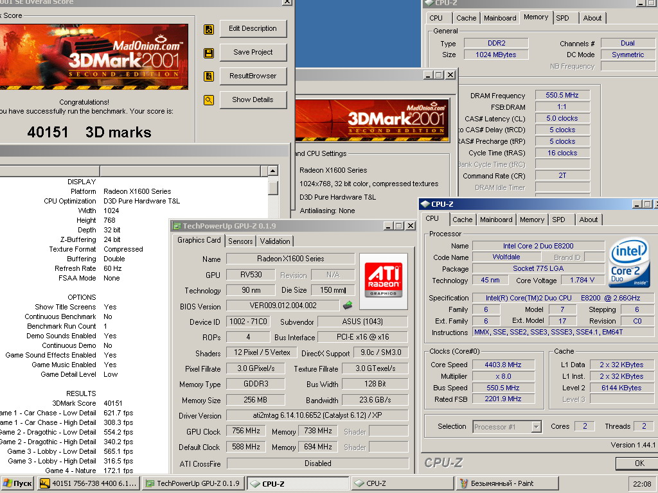This screenshot has width=658, height=493.
Task: Click the Show Details magnifier icon
Action: point(209,100)
